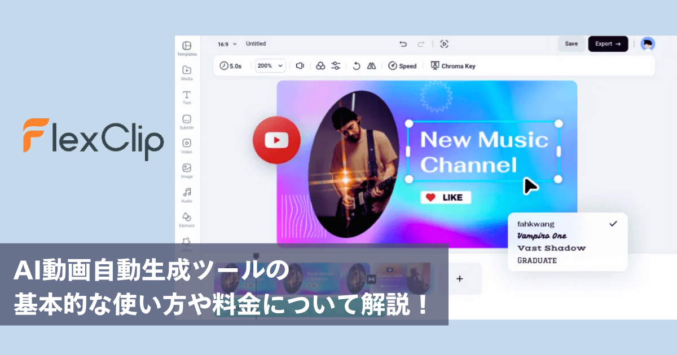
Task: Add a new scene with plus button
Action: click(x=460, y=278)
